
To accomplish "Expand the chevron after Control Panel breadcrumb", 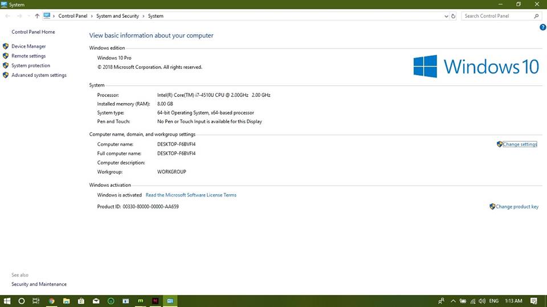I will [92, 16].
